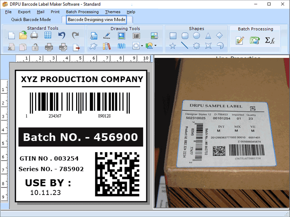Open the Barcode tool in Drawing Tools

pos(136,35)
